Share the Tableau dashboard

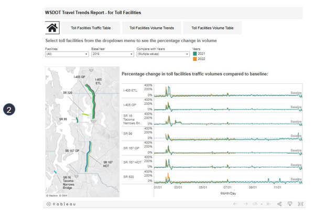[x=279, y=204]
